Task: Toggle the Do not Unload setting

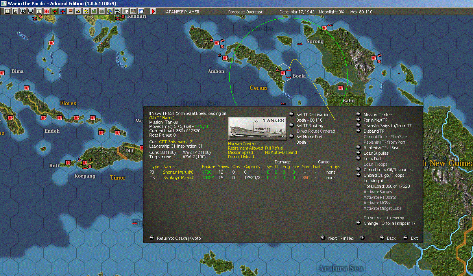Action: (x=241, y=157)
